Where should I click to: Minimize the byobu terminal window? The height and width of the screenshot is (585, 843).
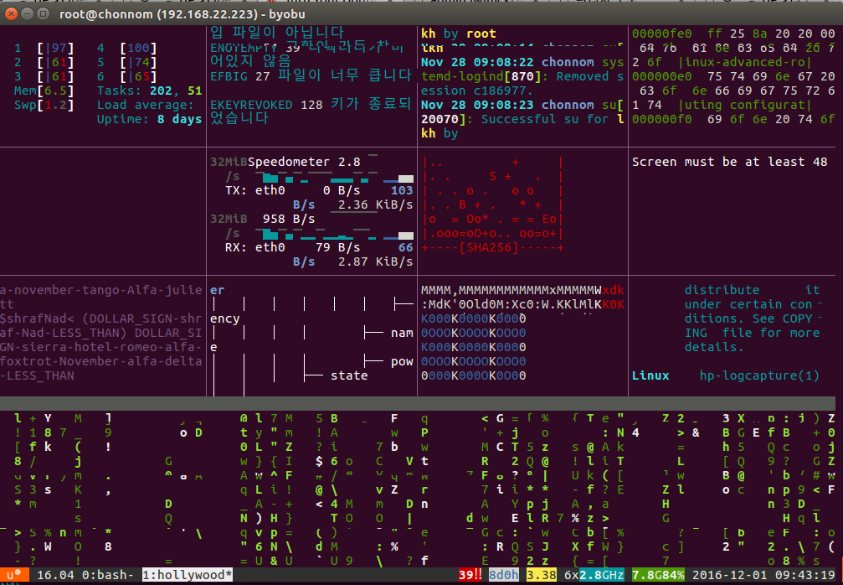(x=28, y=13)
